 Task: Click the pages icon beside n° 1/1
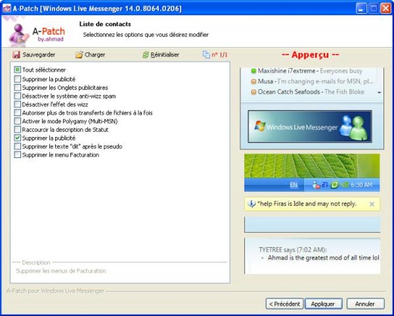coord(206,54)
